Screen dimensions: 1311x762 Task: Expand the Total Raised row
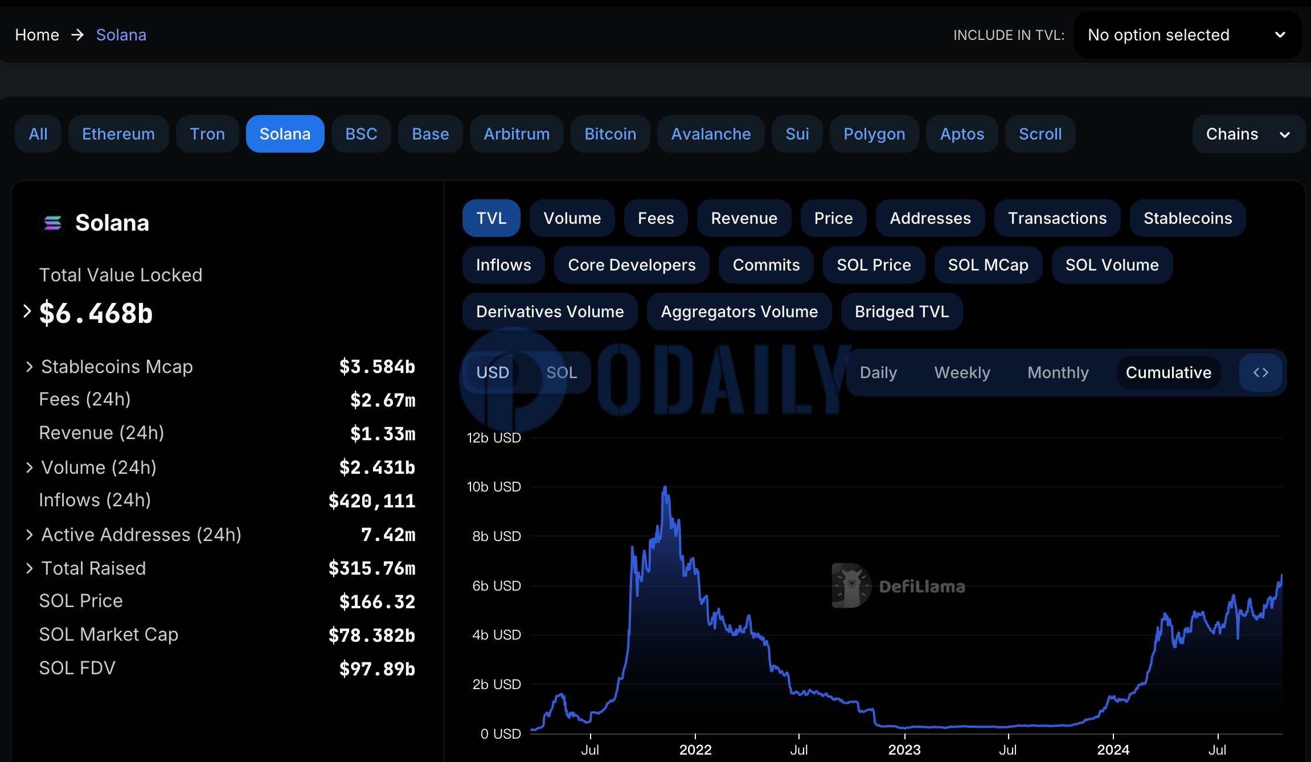29,568
